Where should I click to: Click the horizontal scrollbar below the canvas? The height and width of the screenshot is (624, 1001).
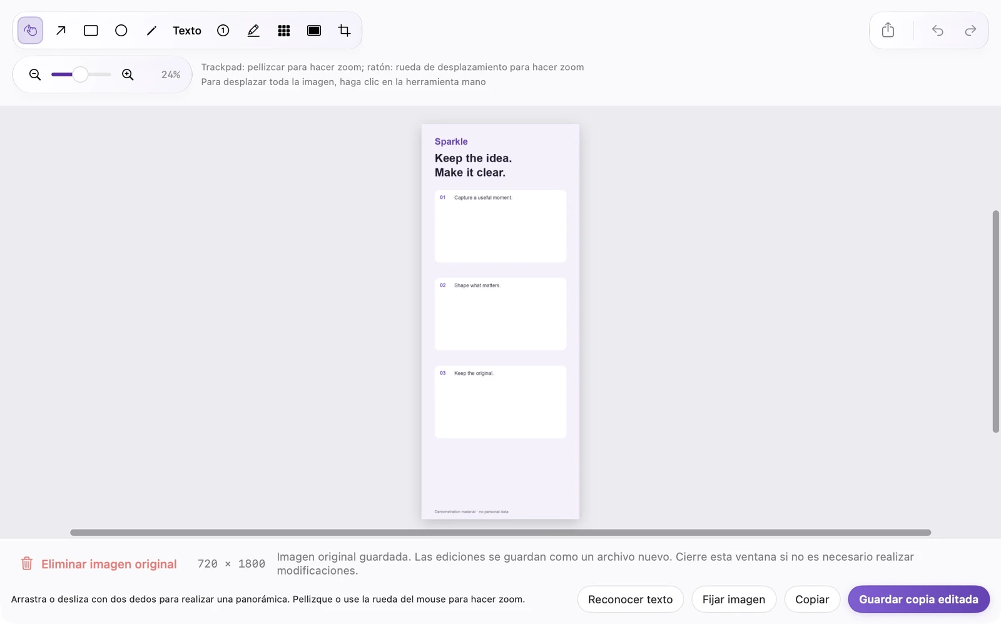pos(500,533)
